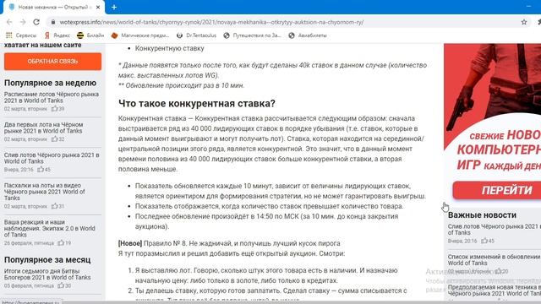This screenshot has width=541, height=304.
Task: Click like icon under Важные новости Слив лотов
Action: click(x=484, y=241)
